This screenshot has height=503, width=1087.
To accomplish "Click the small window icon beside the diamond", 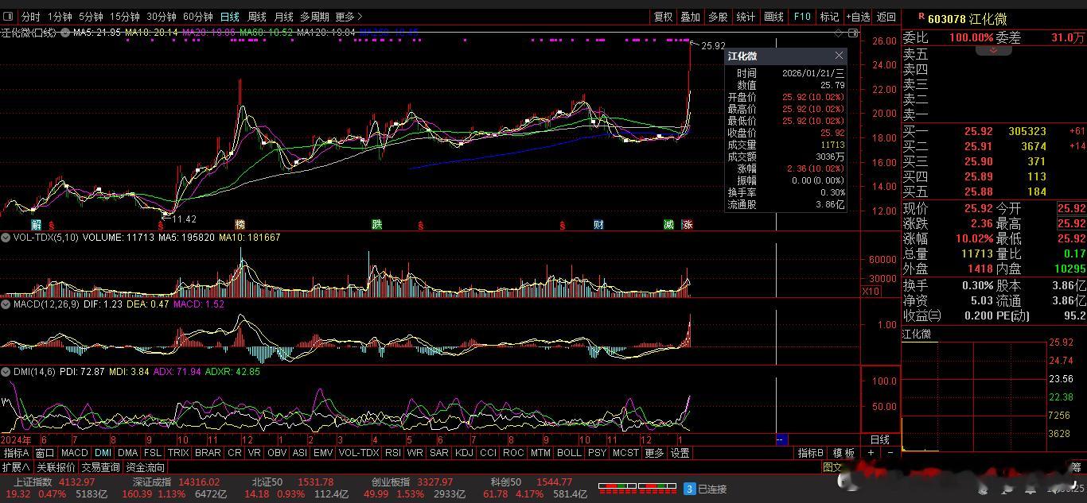I will (853, 33).
